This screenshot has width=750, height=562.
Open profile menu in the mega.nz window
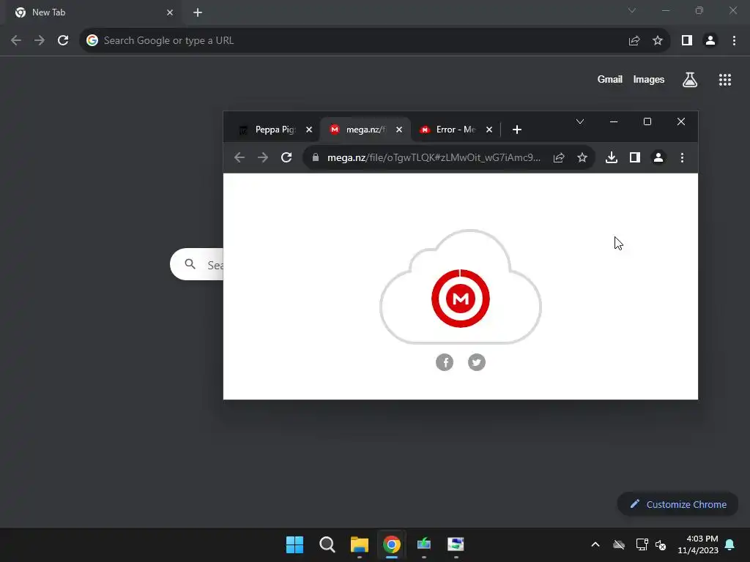[x=658, y=157]
